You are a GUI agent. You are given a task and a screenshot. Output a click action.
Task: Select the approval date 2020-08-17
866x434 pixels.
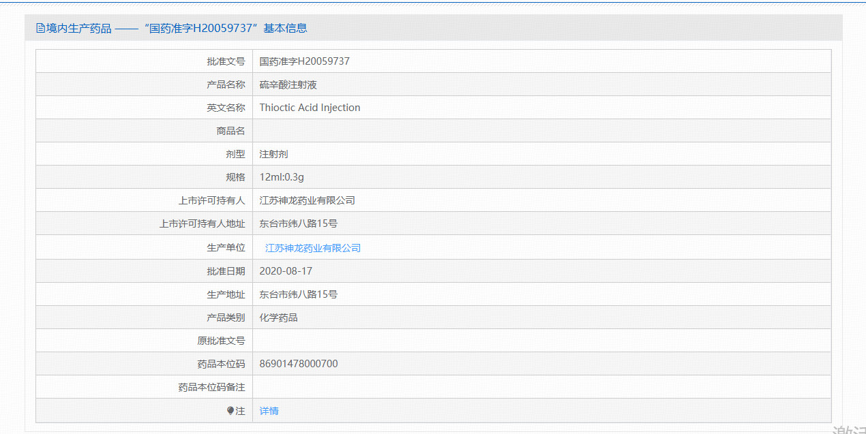(286, 271)
